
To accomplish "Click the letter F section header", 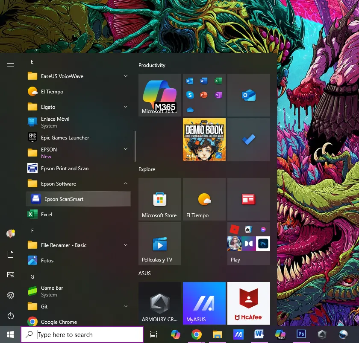I will tap(32, 230).
